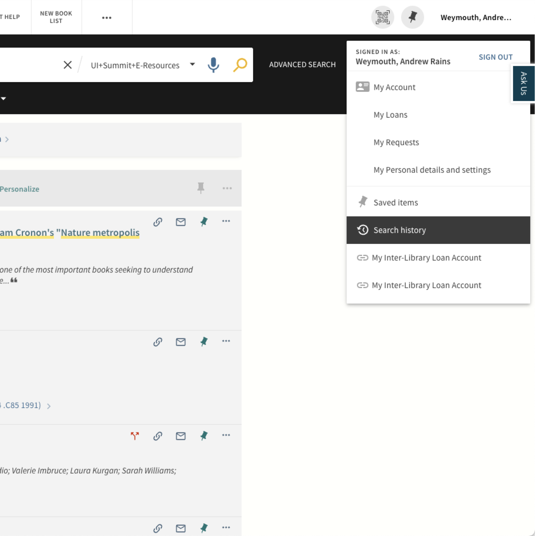Open My Account from the user menu

click(x=438, y=87)
